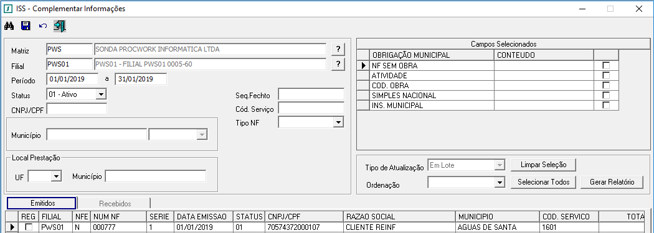Click the Local Prestação Município field
The height and width of the screenshot is (233, 654).
[156, 176]
